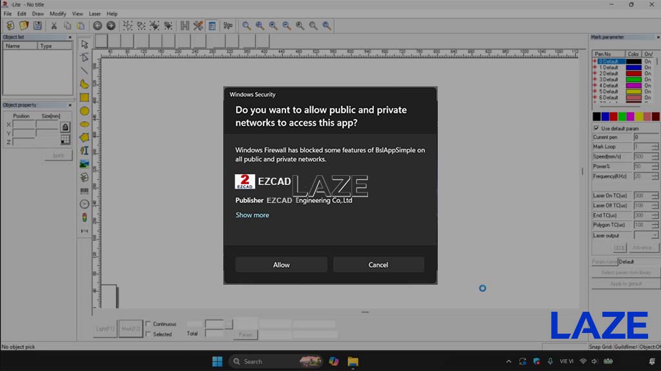This screenshot has height=371, width=661.
Task: Adjust the Frequency(KHz) spinner arrows
Action: pos(655,176)
